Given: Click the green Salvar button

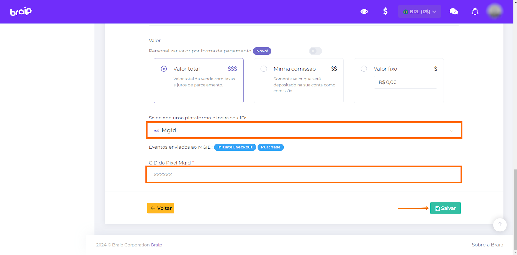Looking at the screenshot, I should pos(445,208).
